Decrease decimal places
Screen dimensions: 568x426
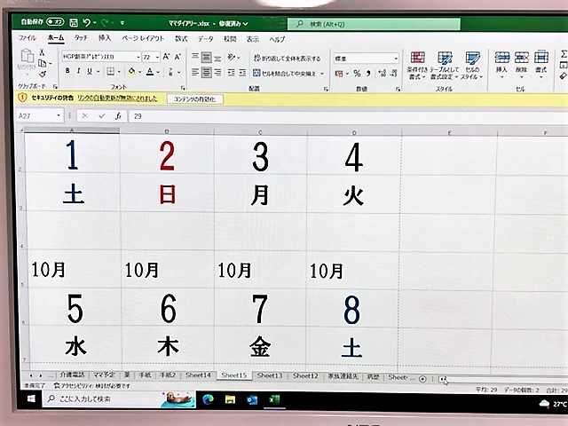pyautogui.click(x=394, y=74)
